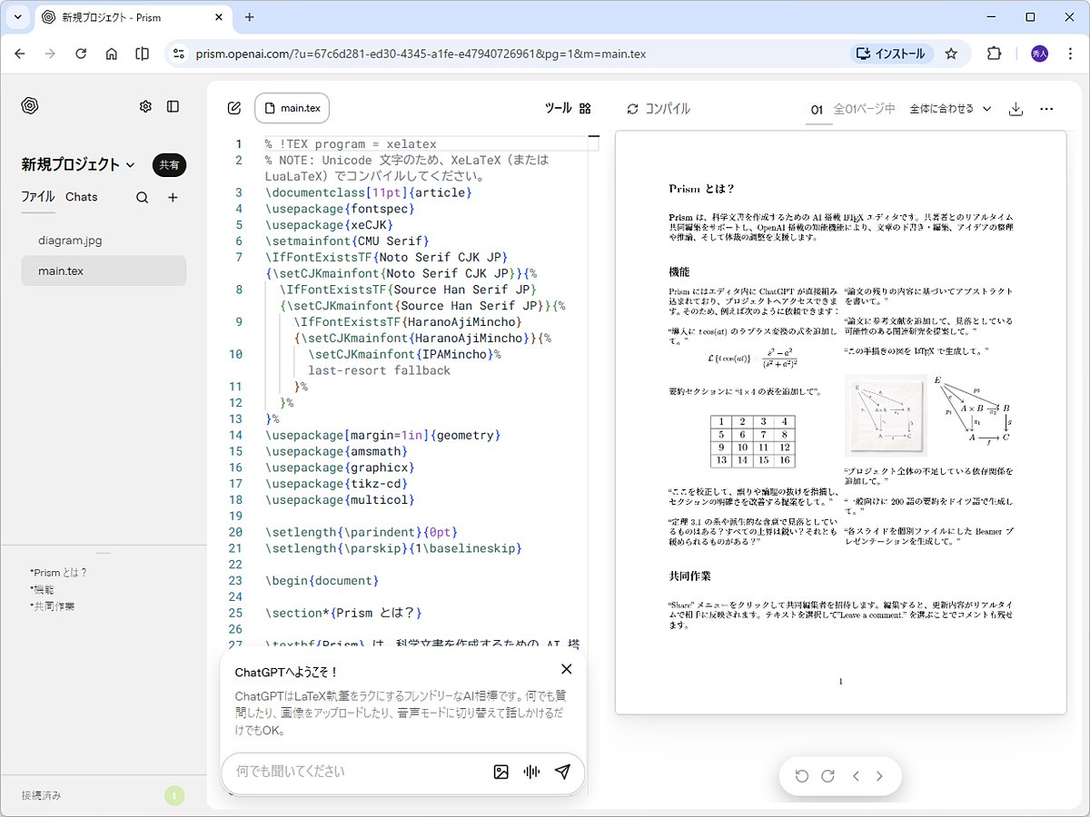Click the インストール install app button
The image size is (1090, 817).
tap(892, 54)
